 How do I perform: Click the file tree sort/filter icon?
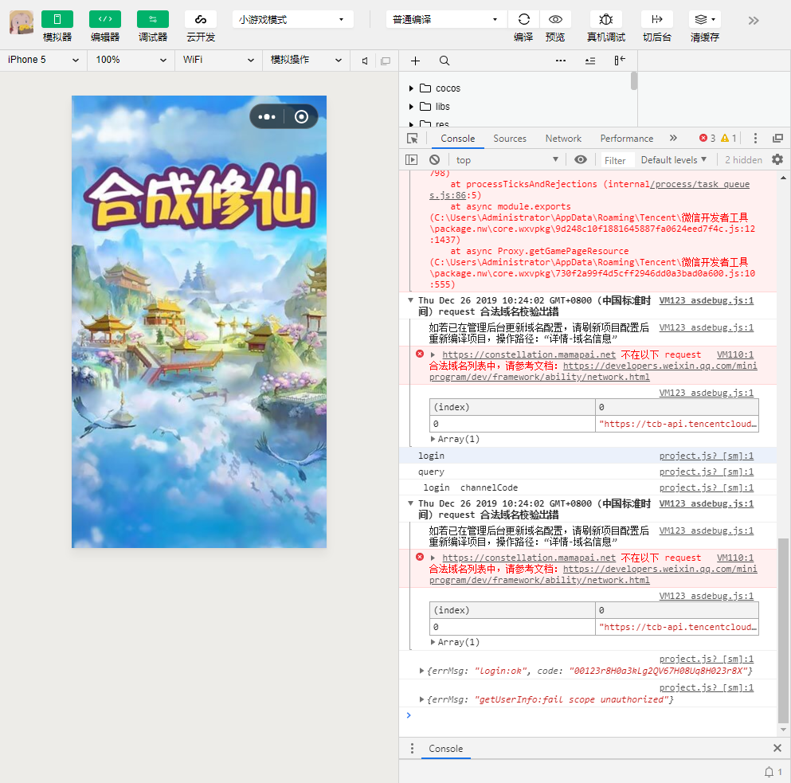(x=589, y=61)
